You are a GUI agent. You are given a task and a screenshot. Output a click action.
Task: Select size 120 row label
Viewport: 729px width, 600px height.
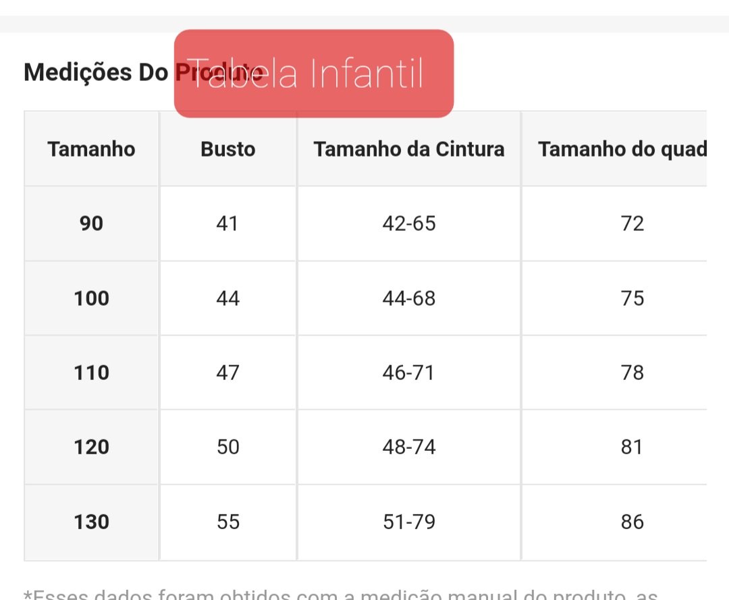(92, 447)
